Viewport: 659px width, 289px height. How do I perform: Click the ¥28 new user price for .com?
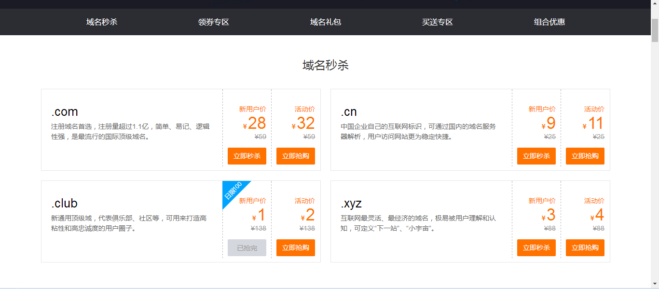(256, 124)
